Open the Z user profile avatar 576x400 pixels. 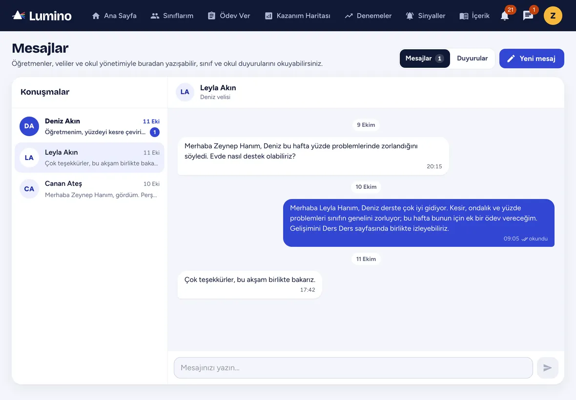pos(553,16)
